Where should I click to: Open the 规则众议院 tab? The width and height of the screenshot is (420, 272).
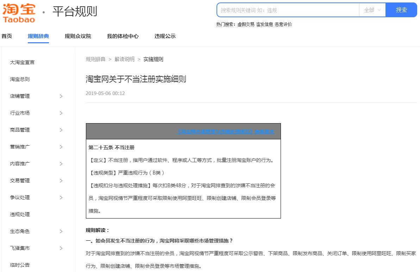pos(78,36)
